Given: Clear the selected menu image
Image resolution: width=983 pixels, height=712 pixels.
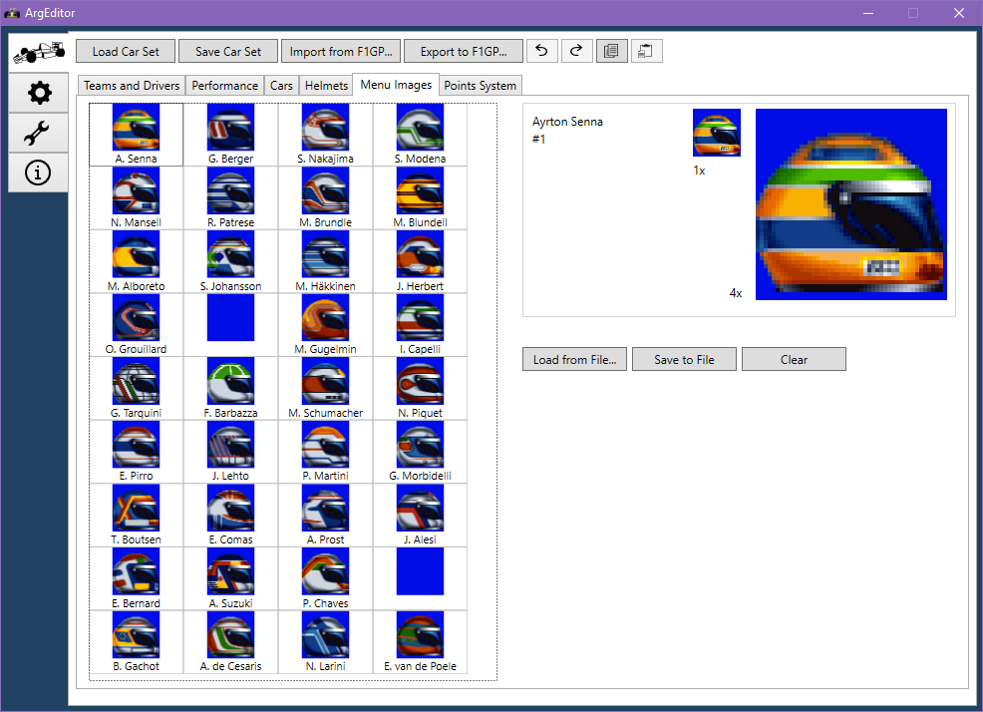Looking at the screenshot, I should [x=795, y=359].
